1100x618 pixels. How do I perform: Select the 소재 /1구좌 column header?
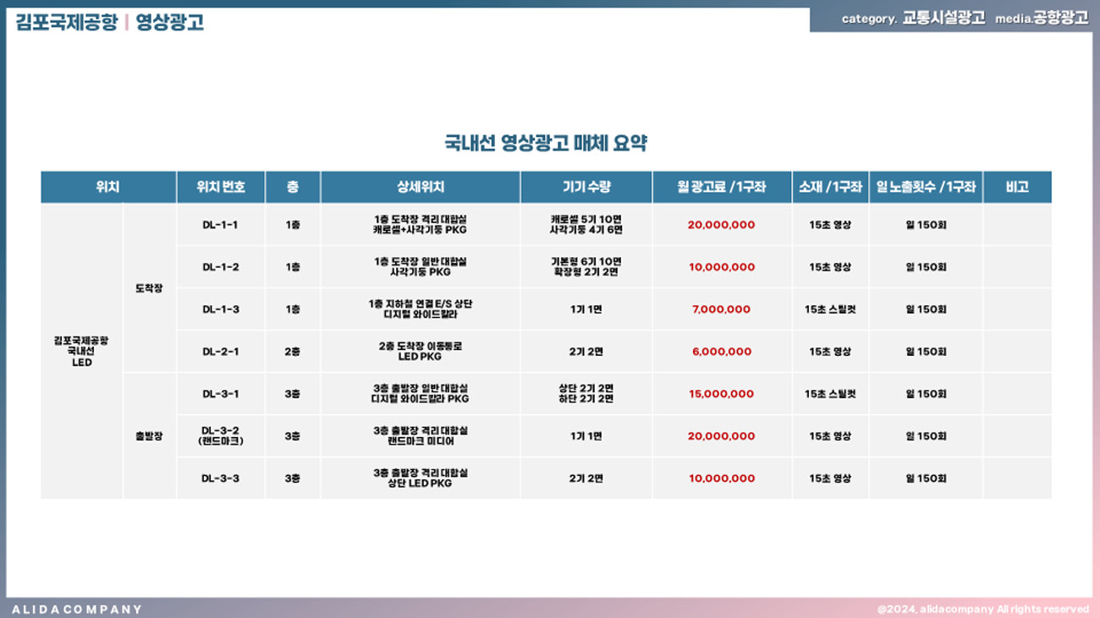coord(829,188)
